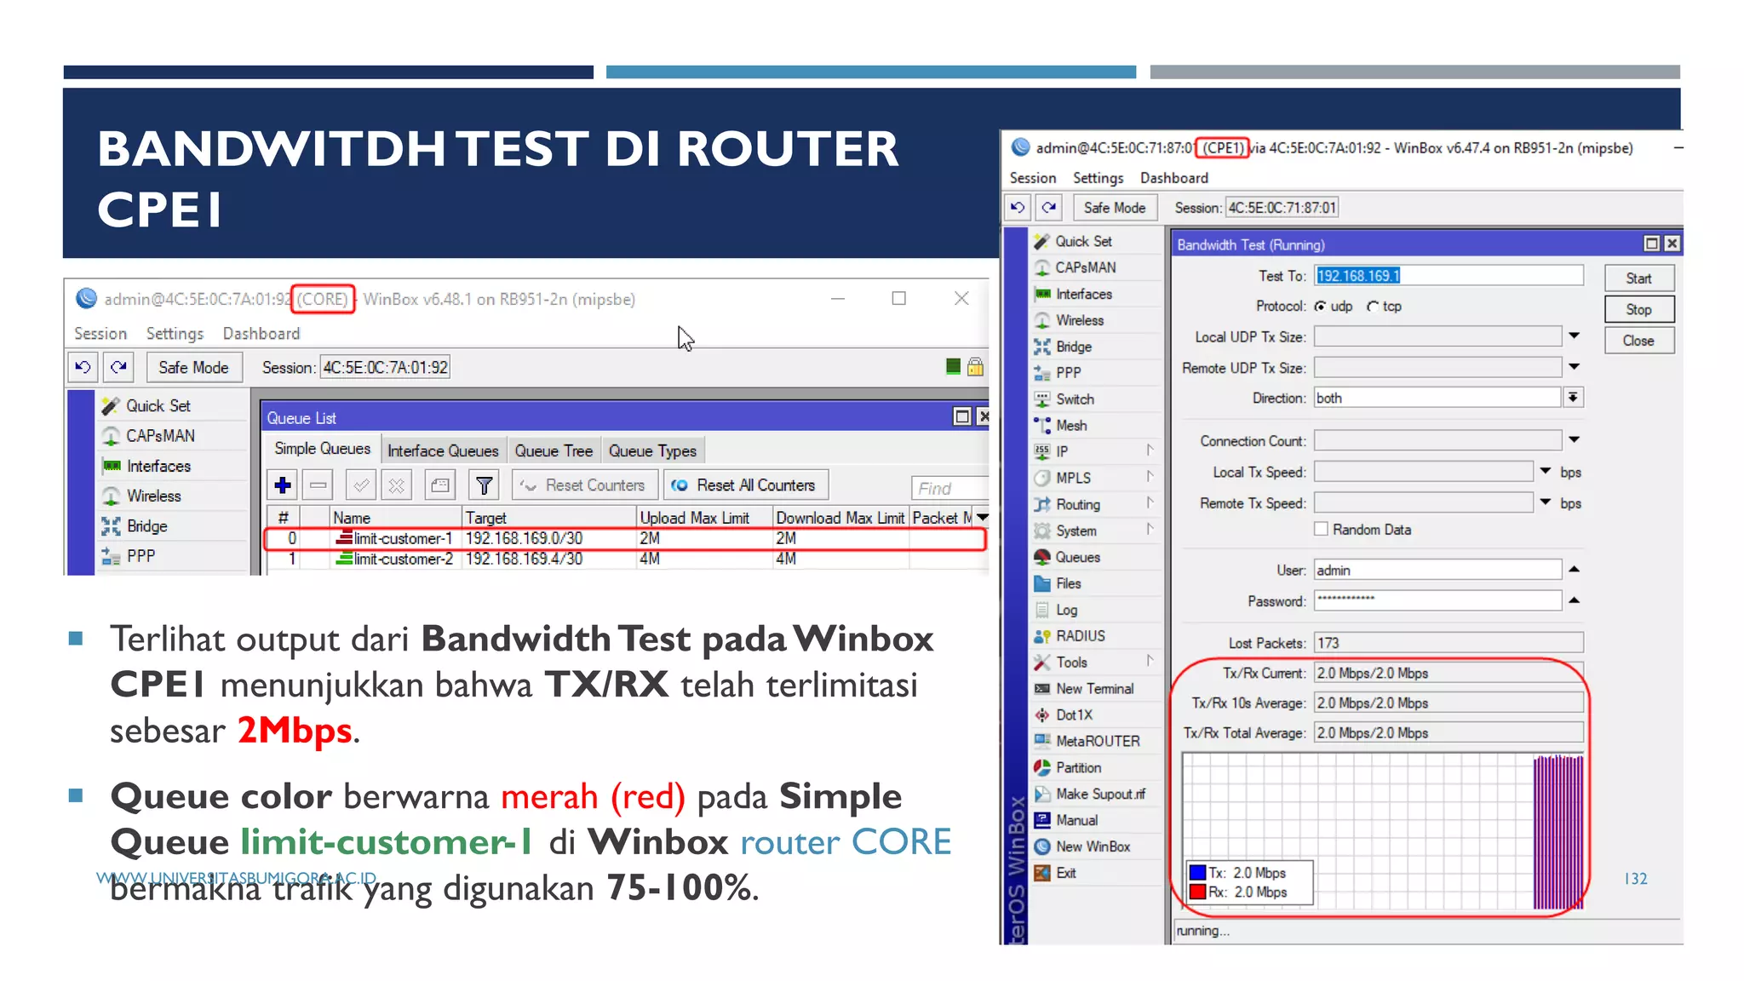
Task: Toggle Safe Mode in CORE WinBox
Action: click(x=193, y=367)
